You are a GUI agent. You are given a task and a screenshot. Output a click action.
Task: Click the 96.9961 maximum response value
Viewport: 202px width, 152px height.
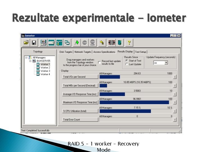click(137, 99)
